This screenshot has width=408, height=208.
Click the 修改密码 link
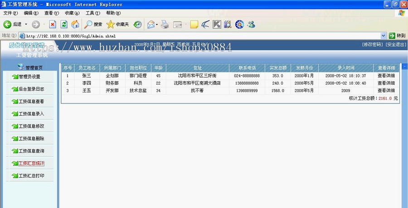tap(373, 44)
